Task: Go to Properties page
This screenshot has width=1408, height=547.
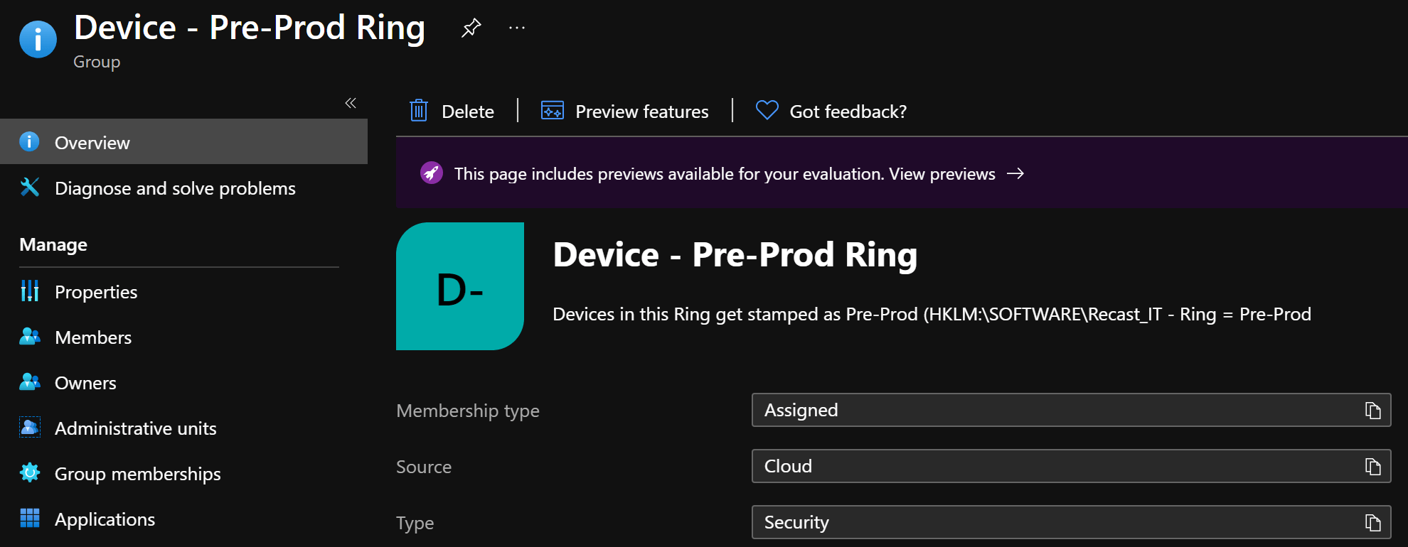Action: pos(96,292)
